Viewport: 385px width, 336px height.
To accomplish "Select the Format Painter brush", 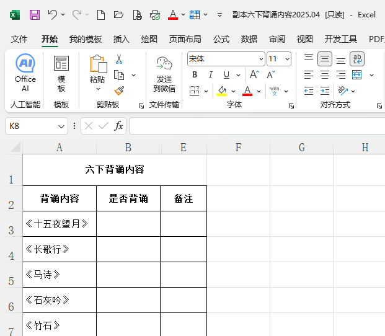I will [119, 91].
